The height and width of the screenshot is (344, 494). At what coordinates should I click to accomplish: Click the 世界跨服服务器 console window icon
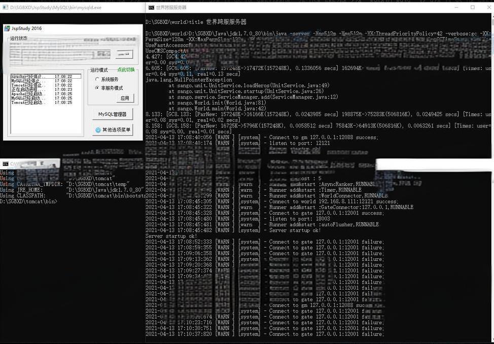(151, 8)
